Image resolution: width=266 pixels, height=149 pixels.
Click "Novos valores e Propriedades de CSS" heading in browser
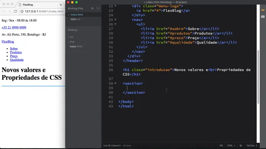(x=32, y=74)
